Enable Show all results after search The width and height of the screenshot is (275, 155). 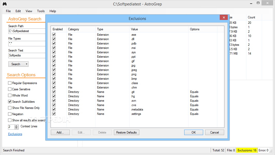10,120
